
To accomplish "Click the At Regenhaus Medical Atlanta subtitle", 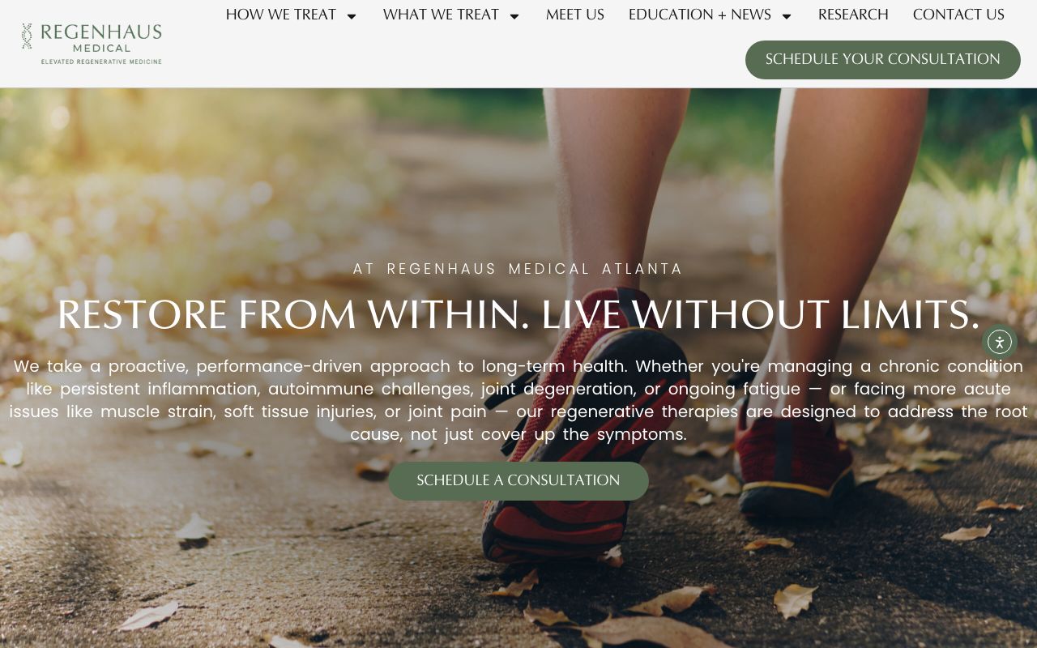I will (x=518, y=269).
